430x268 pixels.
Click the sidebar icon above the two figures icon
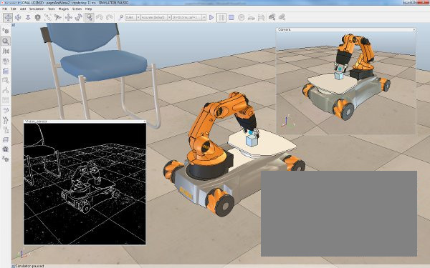(x=6, y=110)
